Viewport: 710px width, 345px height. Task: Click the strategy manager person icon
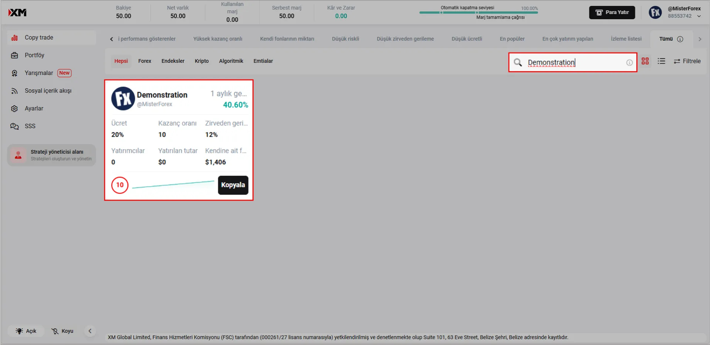(x=18, y=155)
